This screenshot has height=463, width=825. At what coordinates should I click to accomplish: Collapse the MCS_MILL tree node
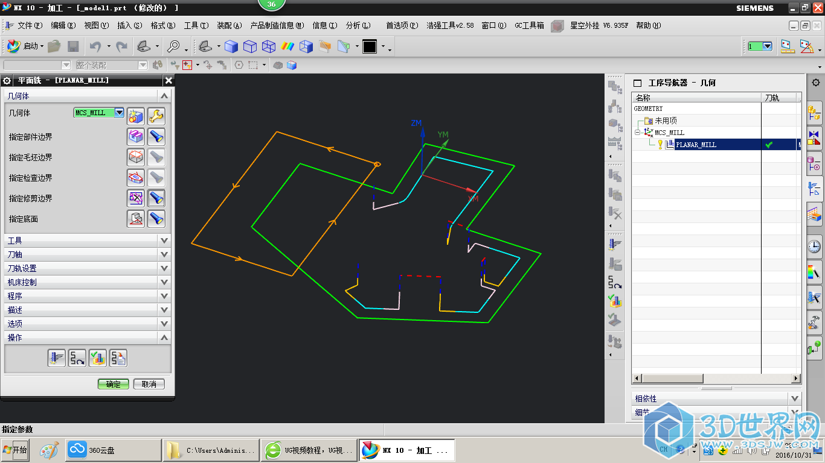(x=637, y=133)
